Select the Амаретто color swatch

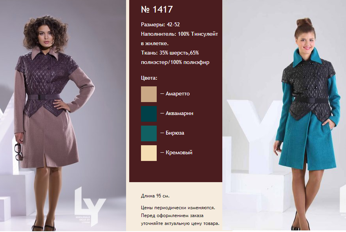point(149,94)
